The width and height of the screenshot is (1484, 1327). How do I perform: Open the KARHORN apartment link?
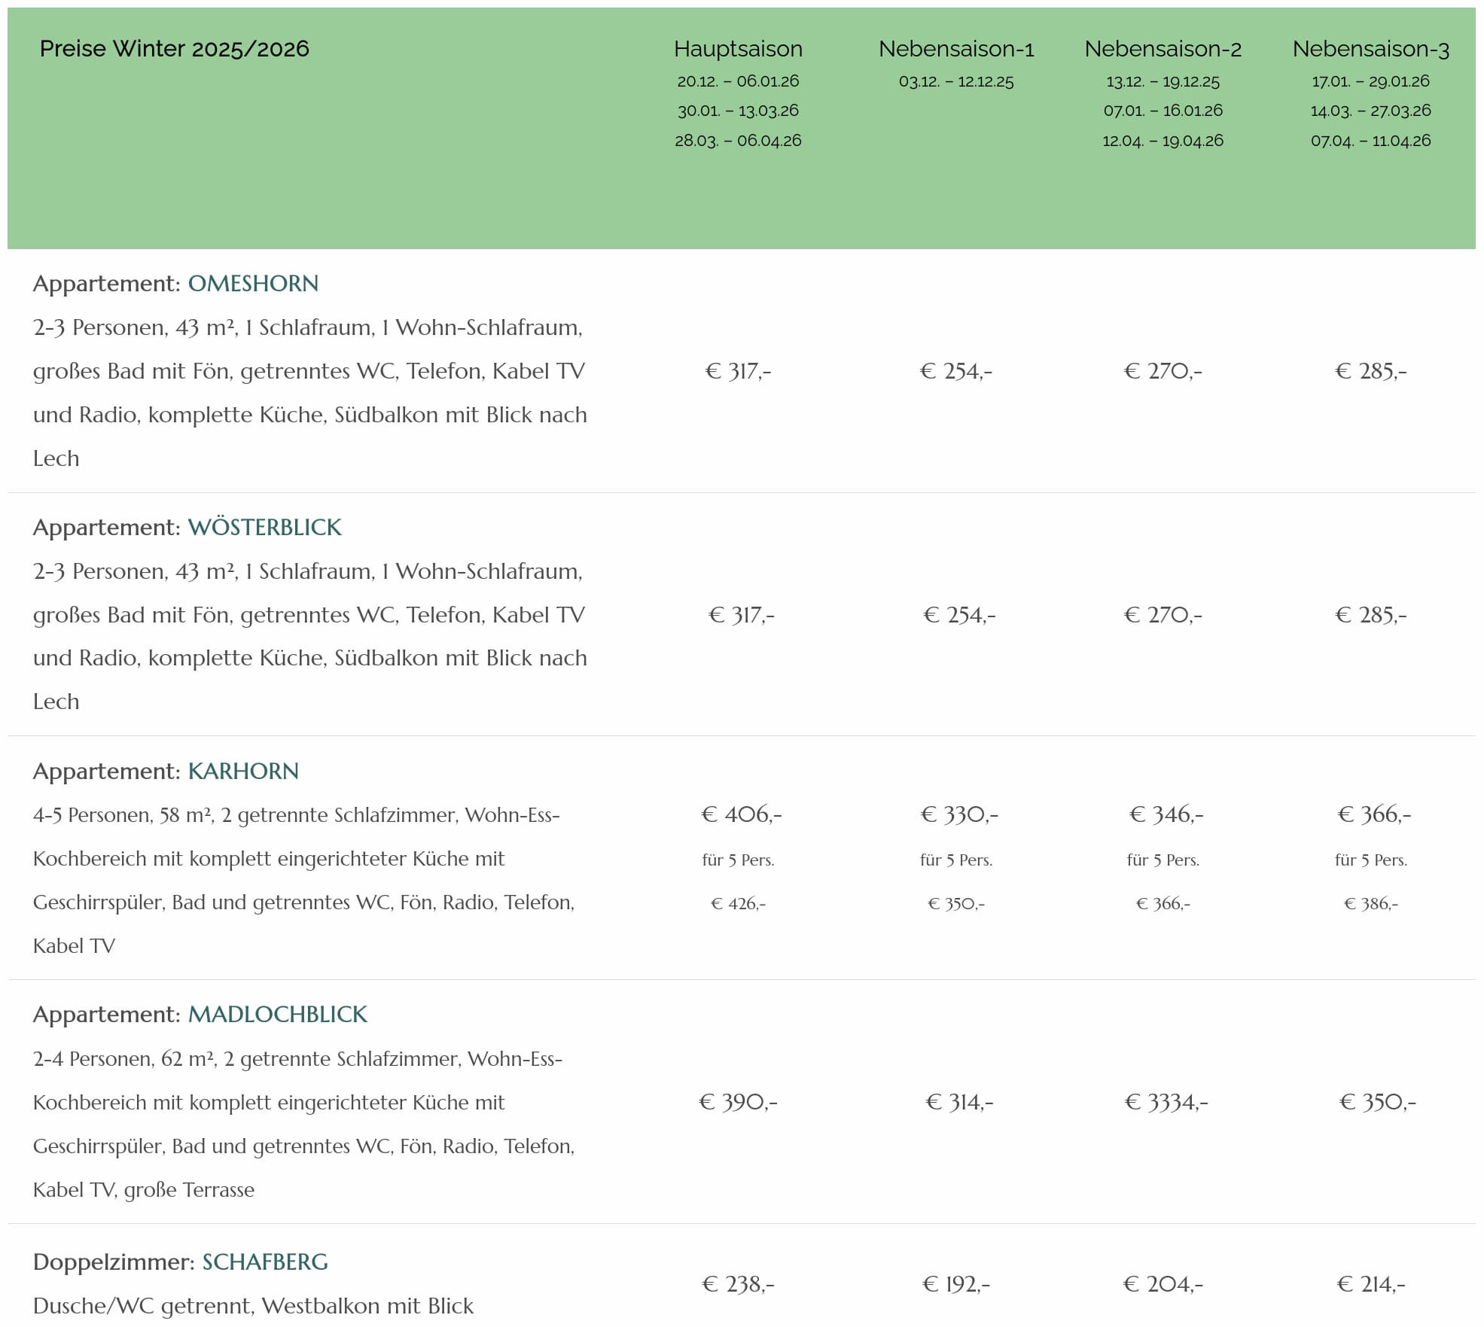(243, 771)
